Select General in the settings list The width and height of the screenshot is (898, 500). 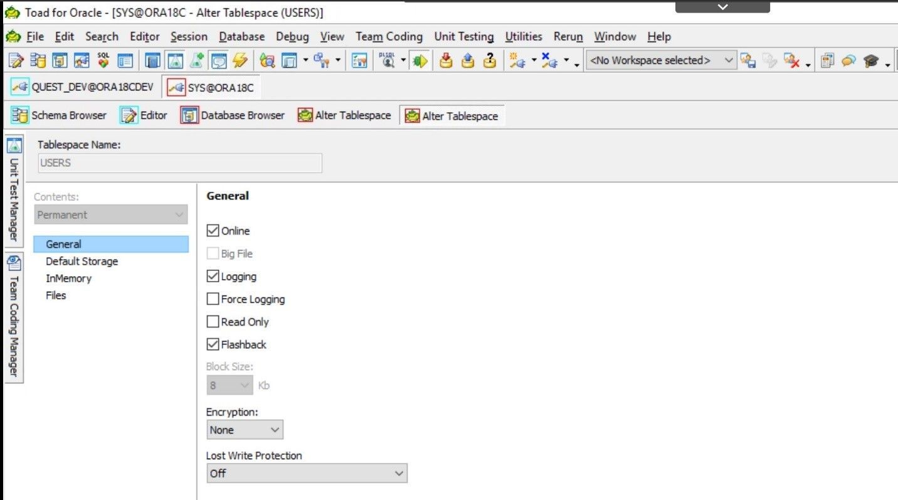pos(111,244)
